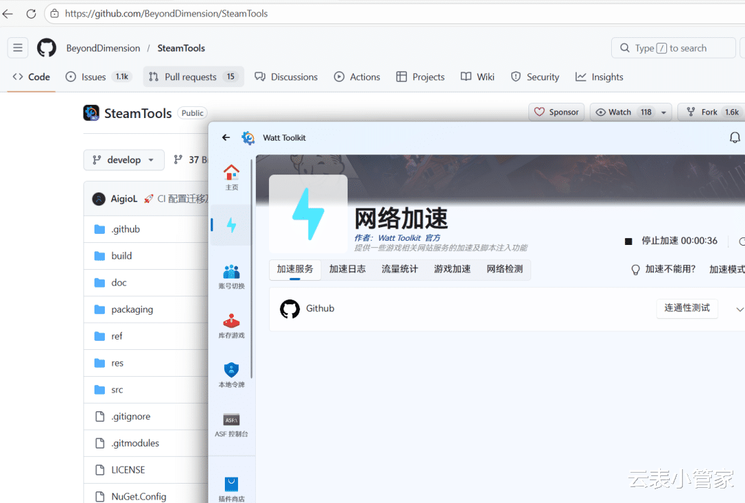The height and width of the screenshot is (503, 745).
Task: Click Watt Toolkit back arrow
Action: pos(226,137)
